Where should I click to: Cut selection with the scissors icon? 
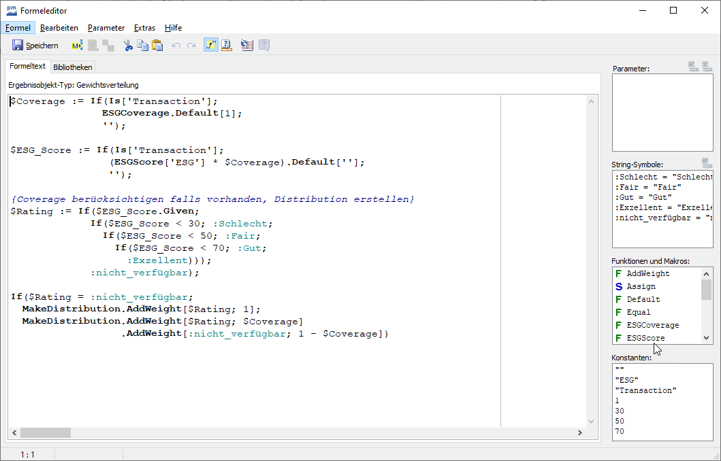tap(127, 46)
